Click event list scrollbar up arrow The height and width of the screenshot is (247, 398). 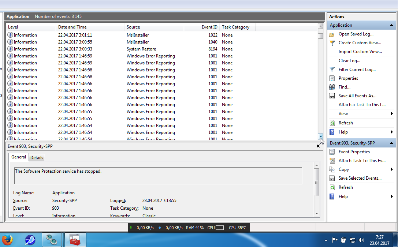tap(321, 26)
